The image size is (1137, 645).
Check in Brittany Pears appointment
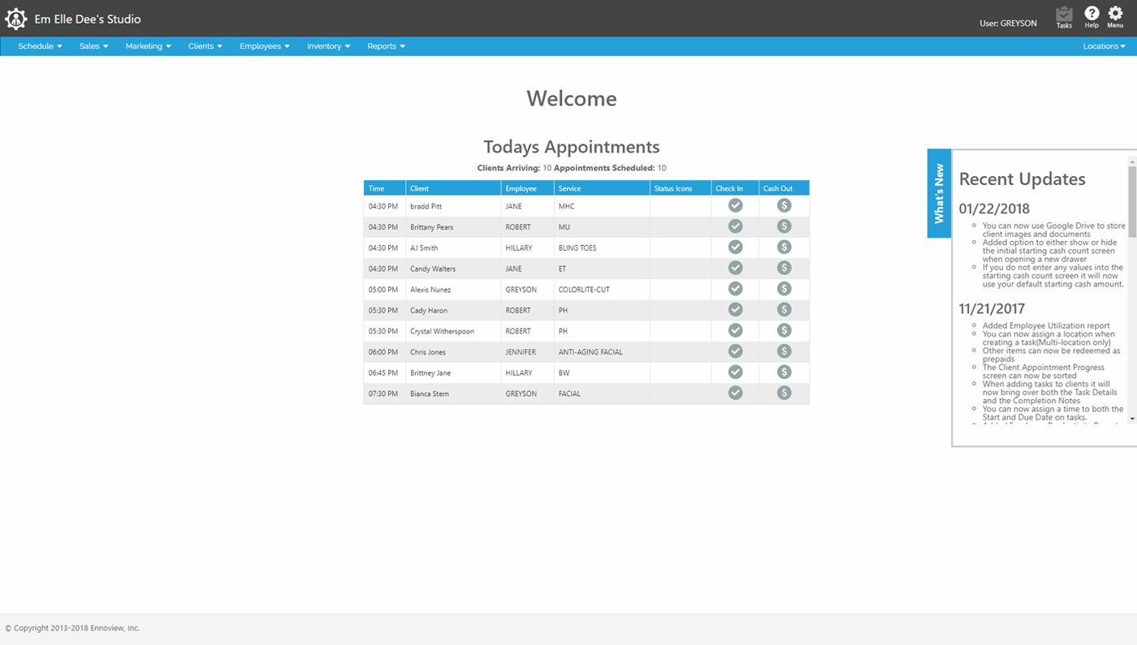[x=735, y=226]
